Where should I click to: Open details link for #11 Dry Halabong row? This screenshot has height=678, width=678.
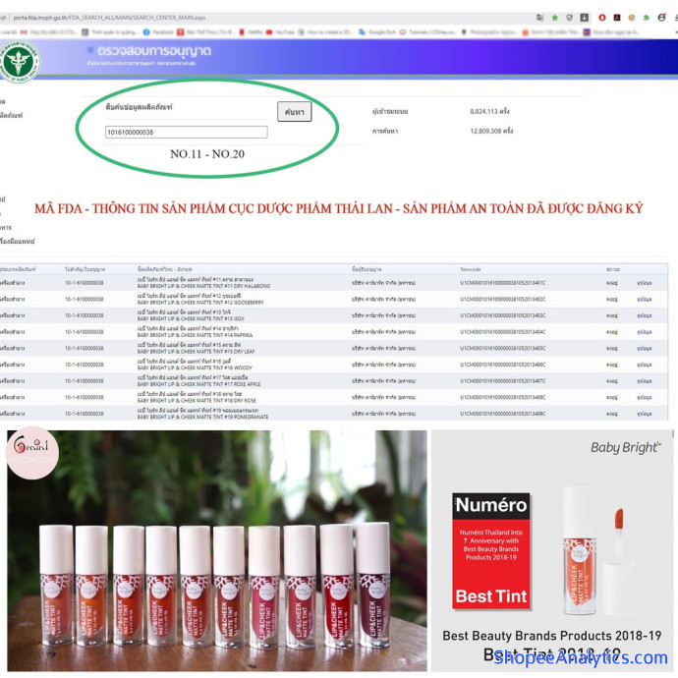(x=644, y=282)
